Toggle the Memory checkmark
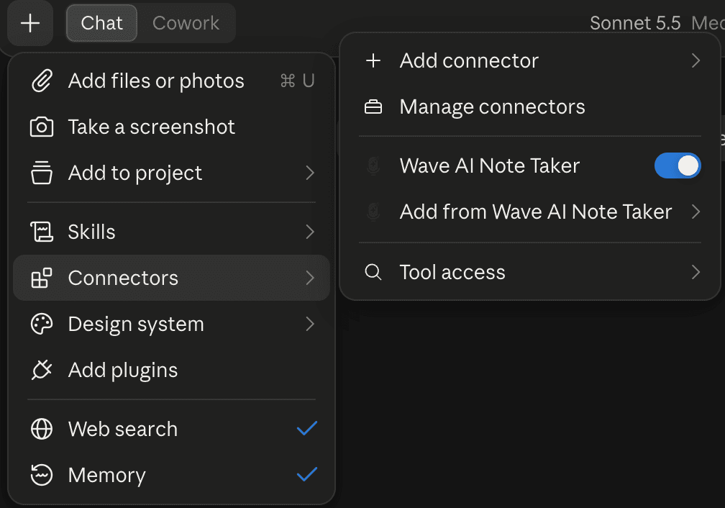The height and width of the screenshot is (508, 725). pos(307,474)
